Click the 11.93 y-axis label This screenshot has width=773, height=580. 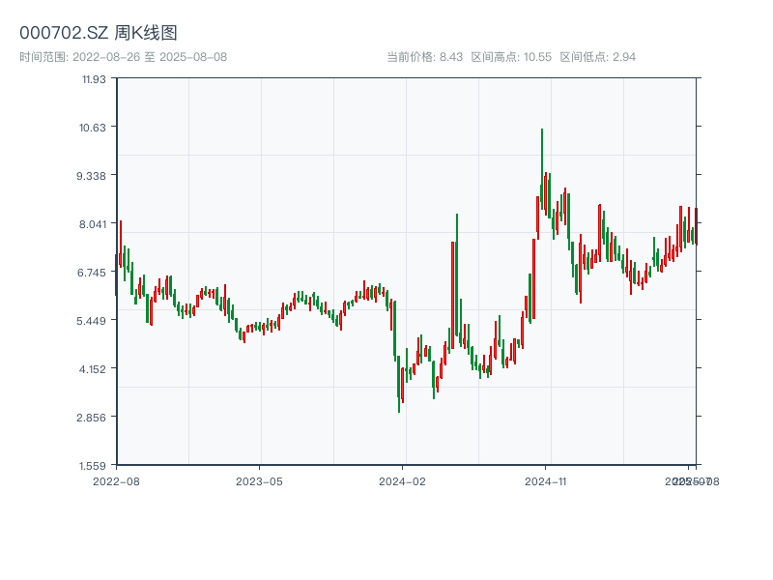[x=93, y=79]
